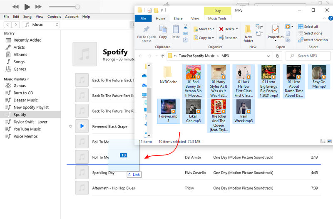
Task: Click the Search MP3 field
Action: (x=308, y=56)
